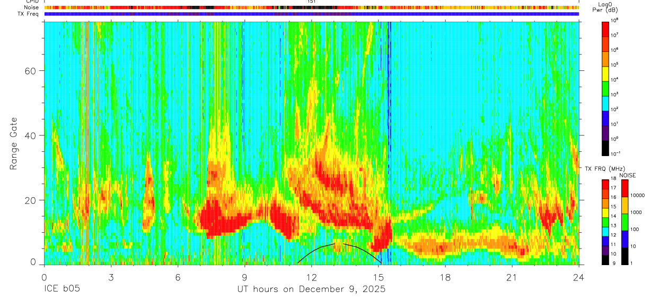This screenshot has height=300, width=651.
Task: Click the cyan segment of the Lag0 Pwr colorbar
Action: [605, 102]
